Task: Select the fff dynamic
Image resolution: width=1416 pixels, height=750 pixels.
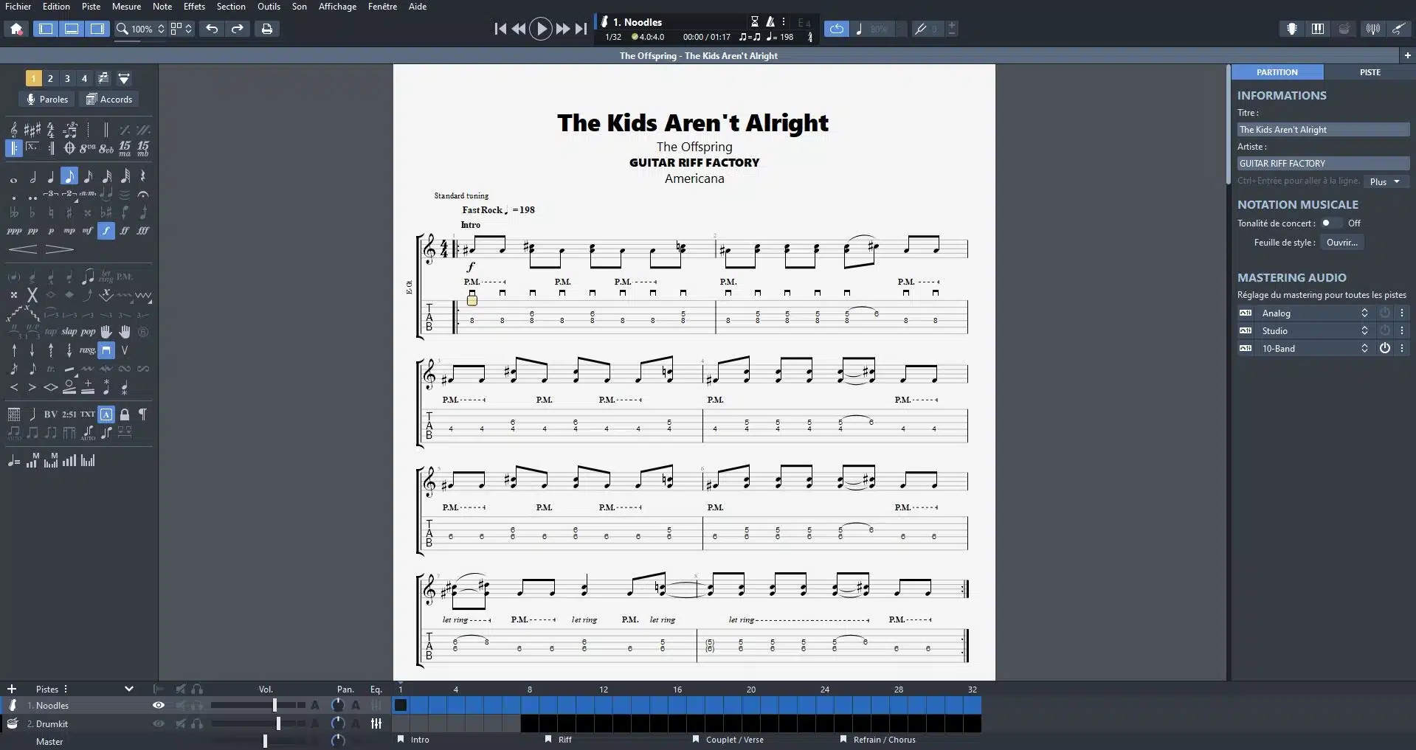Action: tap(143, 231)
